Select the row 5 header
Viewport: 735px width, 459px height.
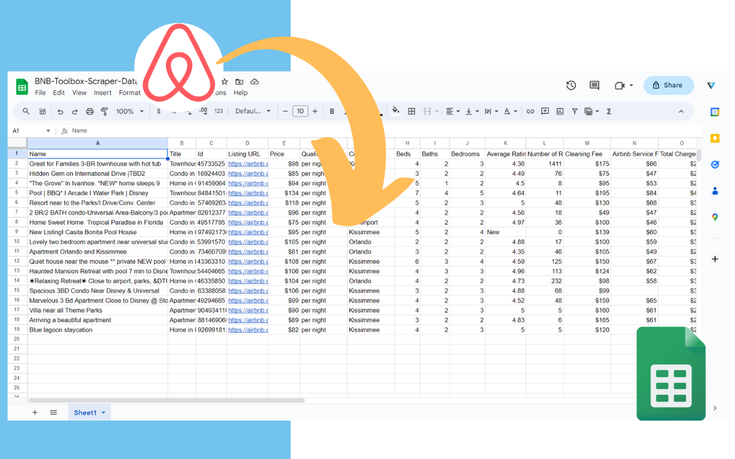(17, 193)
